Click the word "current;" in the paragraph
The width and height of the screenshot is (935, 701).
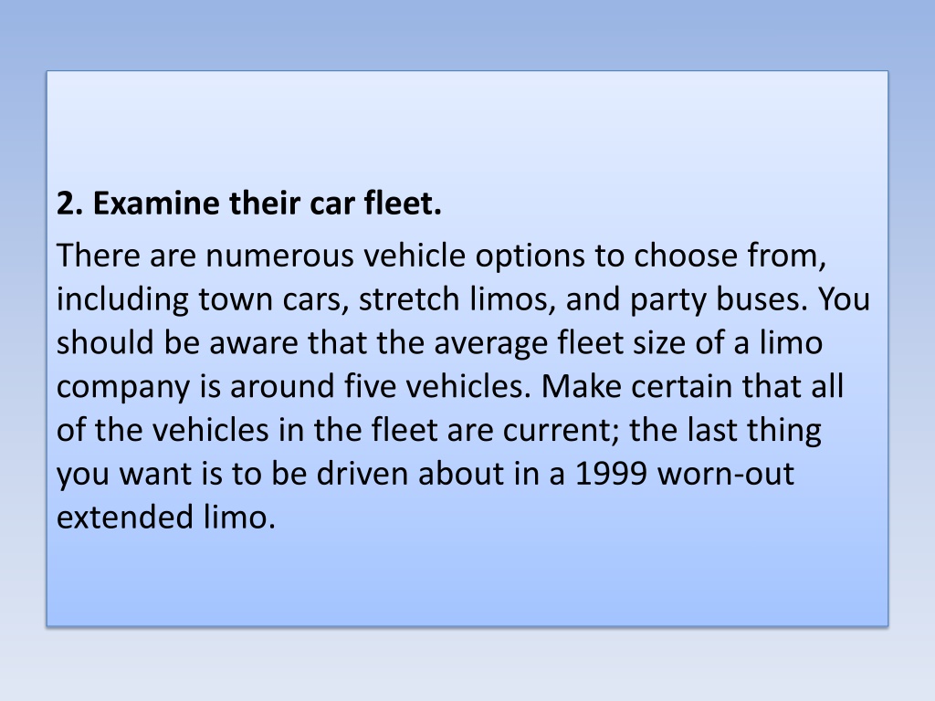click(x=562, y=431)
